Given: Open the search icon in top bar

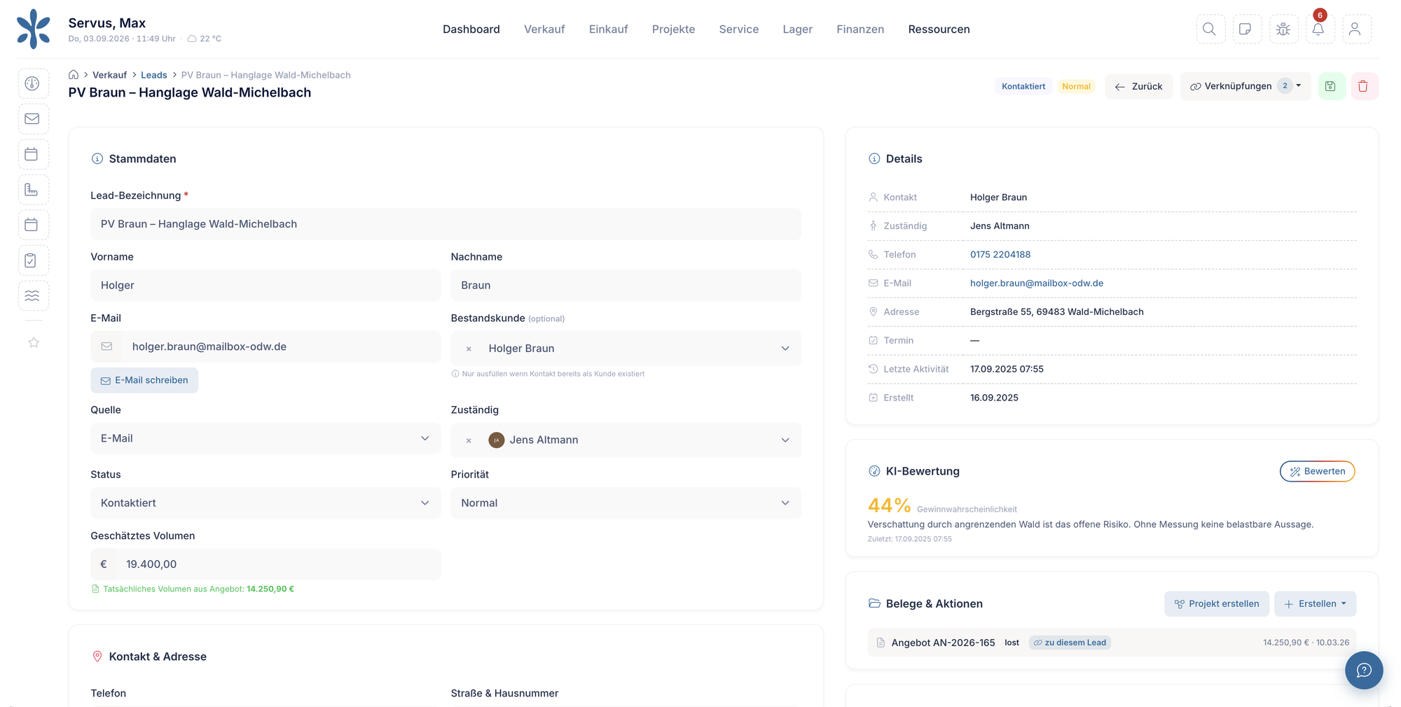Looking at the screenshot, I should tap(1210, 29).
